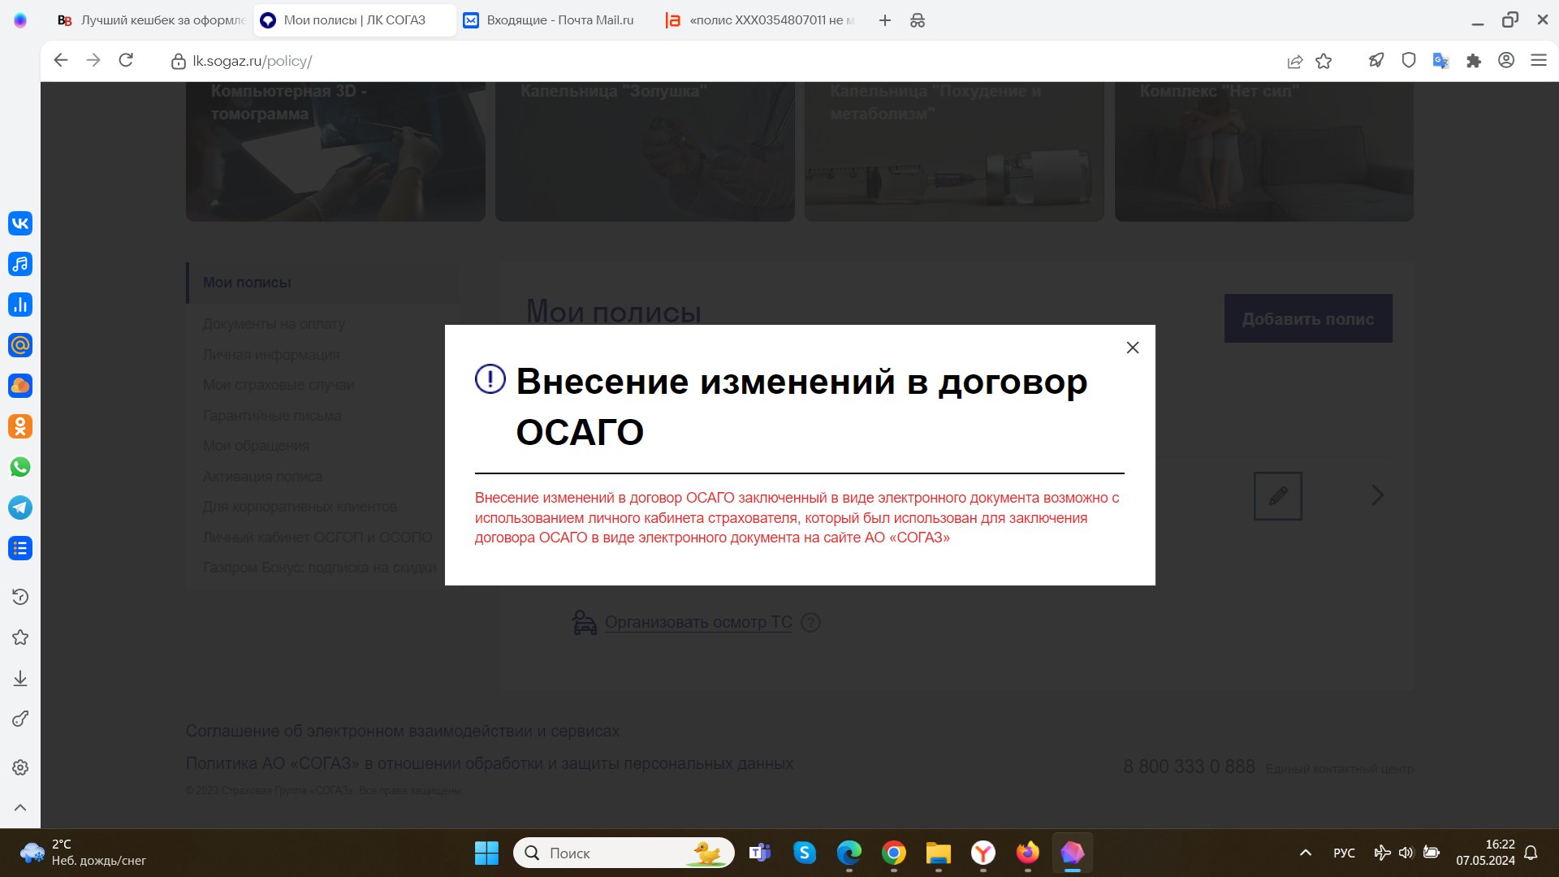The height and width of the screenshot is (877, 1559).
Task: Open the extensions puzzle icon
Action: pos(1474,60)
